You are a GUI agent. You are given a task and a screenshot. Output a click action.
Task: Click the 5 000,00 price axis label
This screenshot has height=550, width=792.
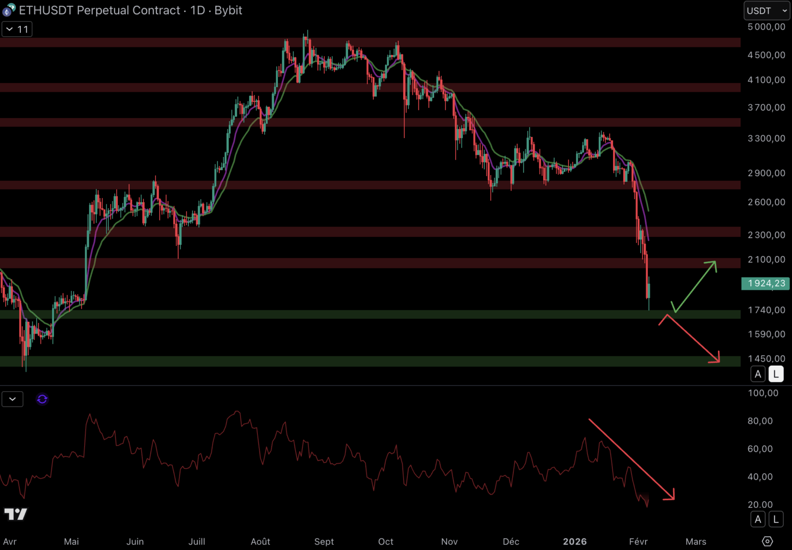pos(766,27)
